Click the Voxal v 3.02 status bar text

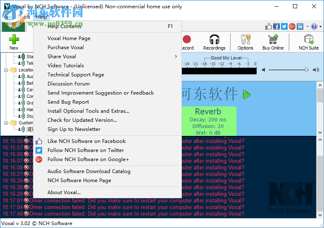37,223
